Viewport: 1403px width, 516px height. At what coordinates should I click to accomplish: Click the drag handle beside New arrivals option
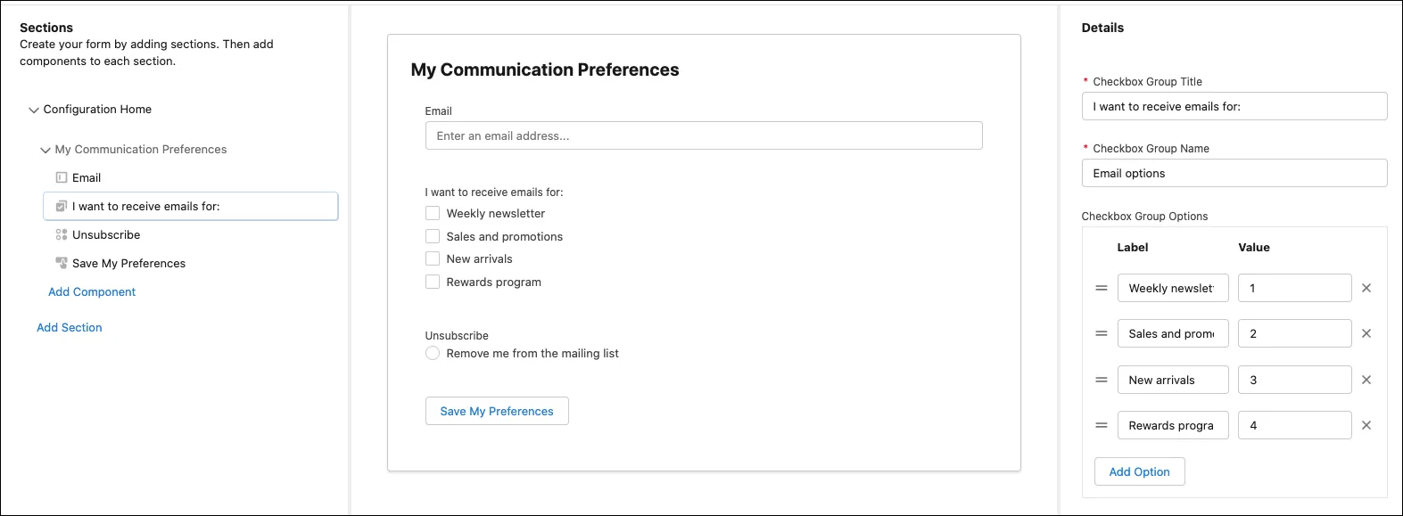(x=1101, y=379)
